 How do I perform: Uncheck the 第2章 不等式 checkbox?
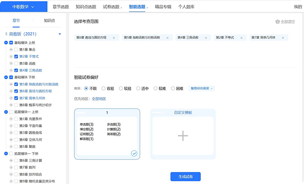pos(16,56)
